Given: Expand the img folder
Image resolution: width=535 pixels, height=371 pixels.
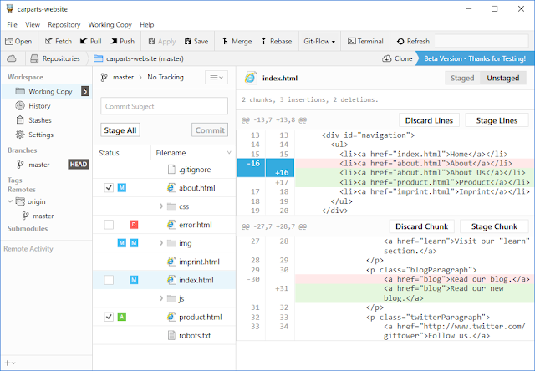Looking at the screenshot, I should [x=161, y=243].
